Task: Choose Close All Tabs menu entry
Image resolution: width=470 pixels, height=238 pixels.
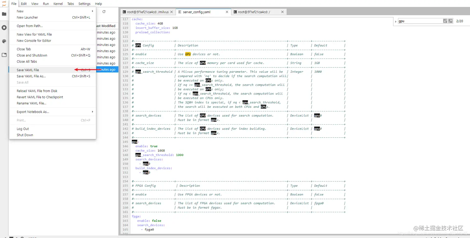Action: click(x=53, y=62)
